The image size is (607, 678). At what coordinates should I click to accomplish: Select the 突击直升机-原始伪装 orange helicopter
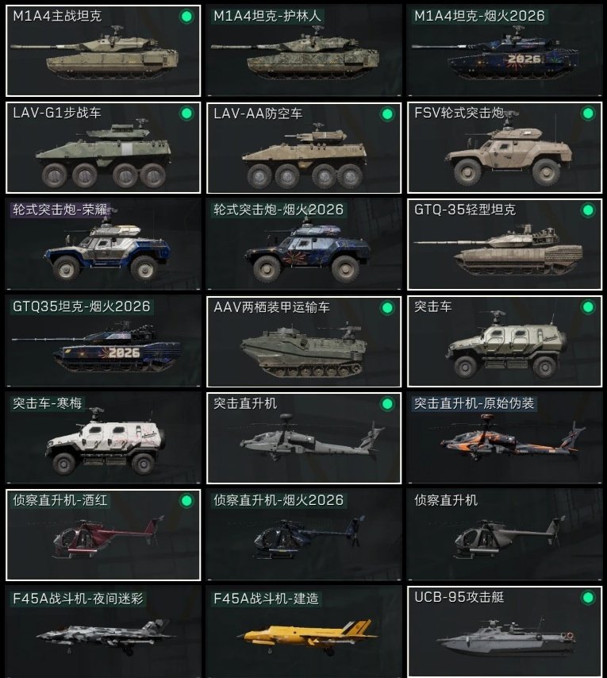[512, 440]
